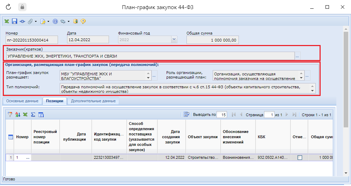Expand the Финансовый год dropdown

pos(174,40)
